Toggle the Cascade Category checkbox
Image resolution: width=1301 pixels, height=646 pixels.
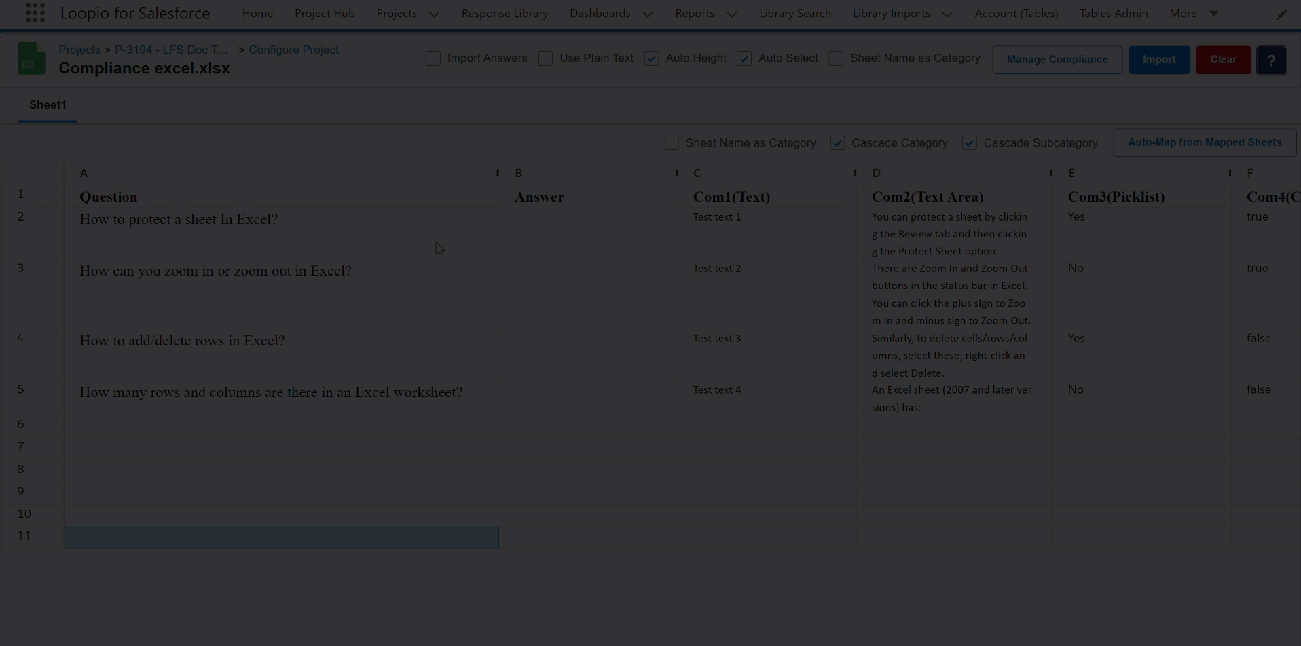point(837,143)
